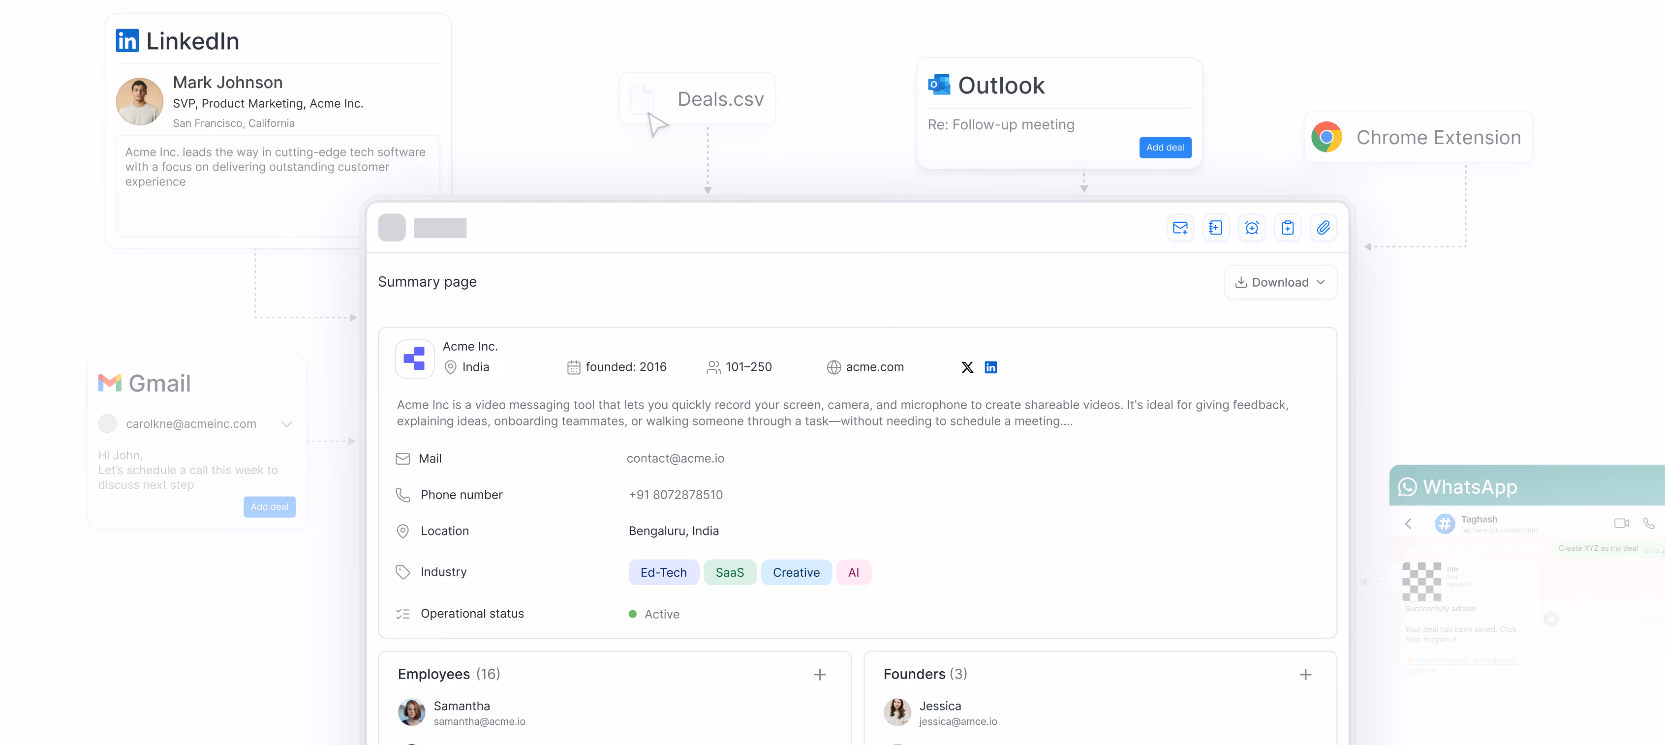Click the LinkedIn logo in LinkedIn card

pyautogui.click(x=127, y=41)
